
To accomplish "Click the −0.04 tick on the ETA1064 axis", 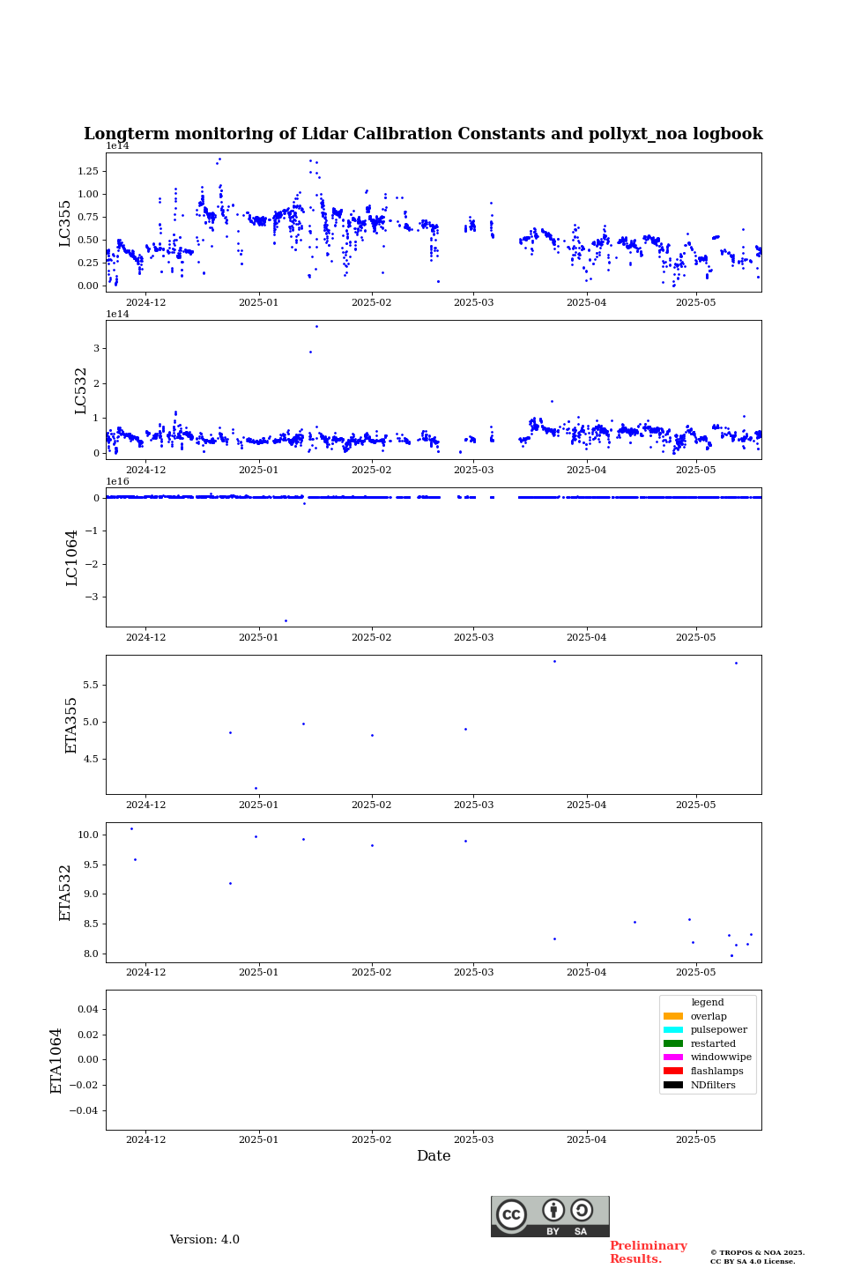I will coord(85,1111).
